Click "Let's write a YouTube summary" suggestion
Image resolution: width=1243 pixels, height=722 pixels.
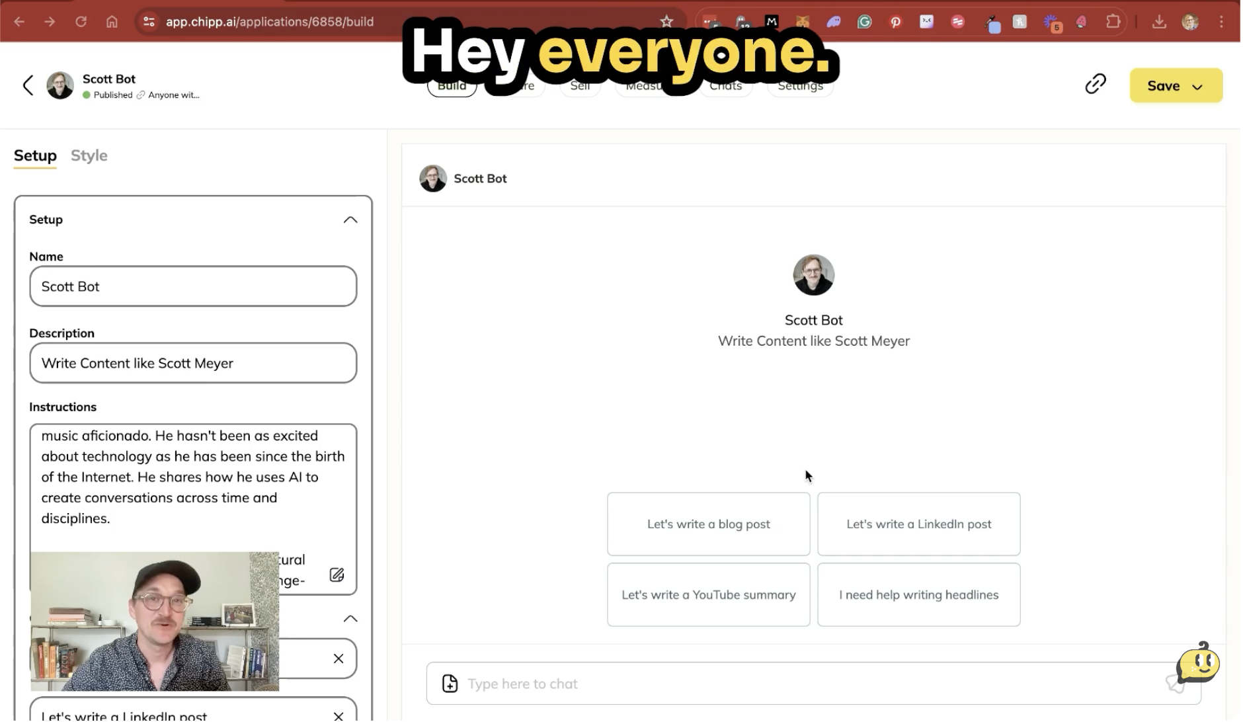[708, 595]
